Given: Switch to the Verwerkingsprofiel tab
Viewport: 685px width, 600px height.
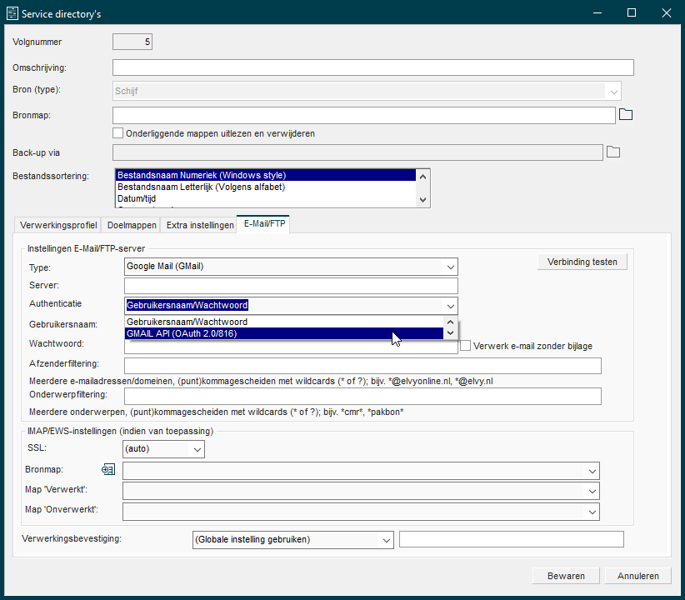Looking at the screenshot, I should pos(58,225).
